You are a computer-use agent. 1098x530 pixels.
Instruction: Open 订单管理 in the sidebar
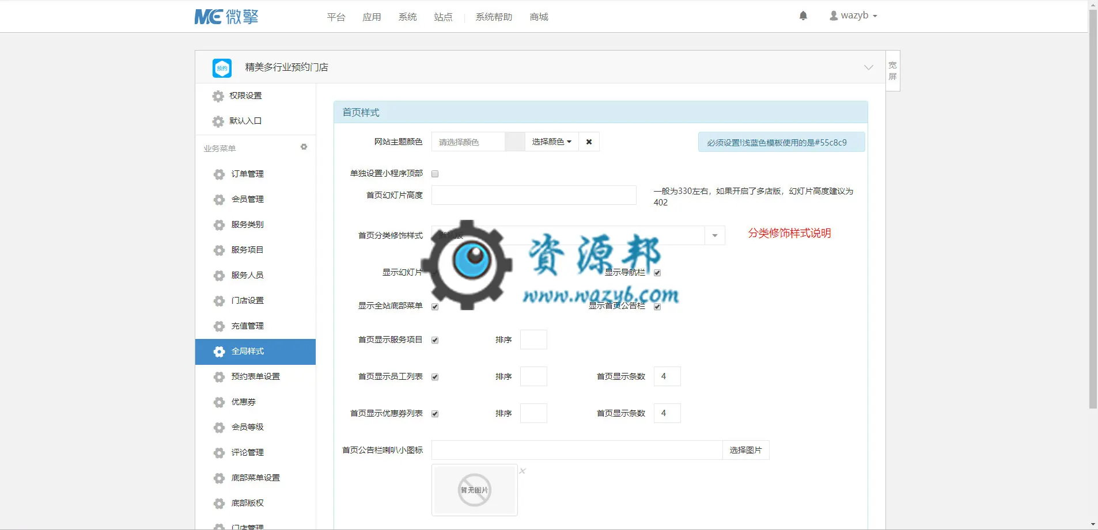pos(248,174)
